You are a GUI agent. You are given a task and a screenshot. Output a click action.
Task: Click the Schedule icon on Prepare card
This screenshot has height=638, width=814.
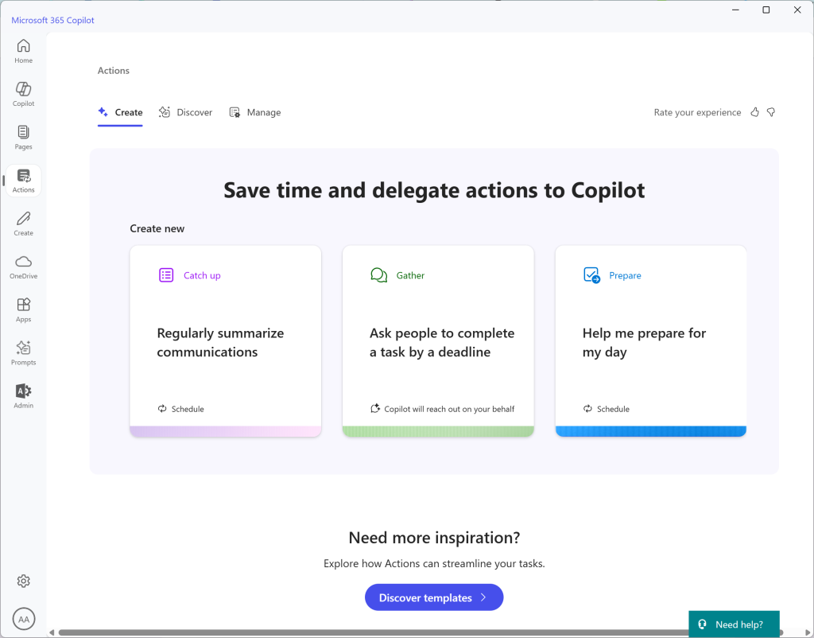(587, 409)
